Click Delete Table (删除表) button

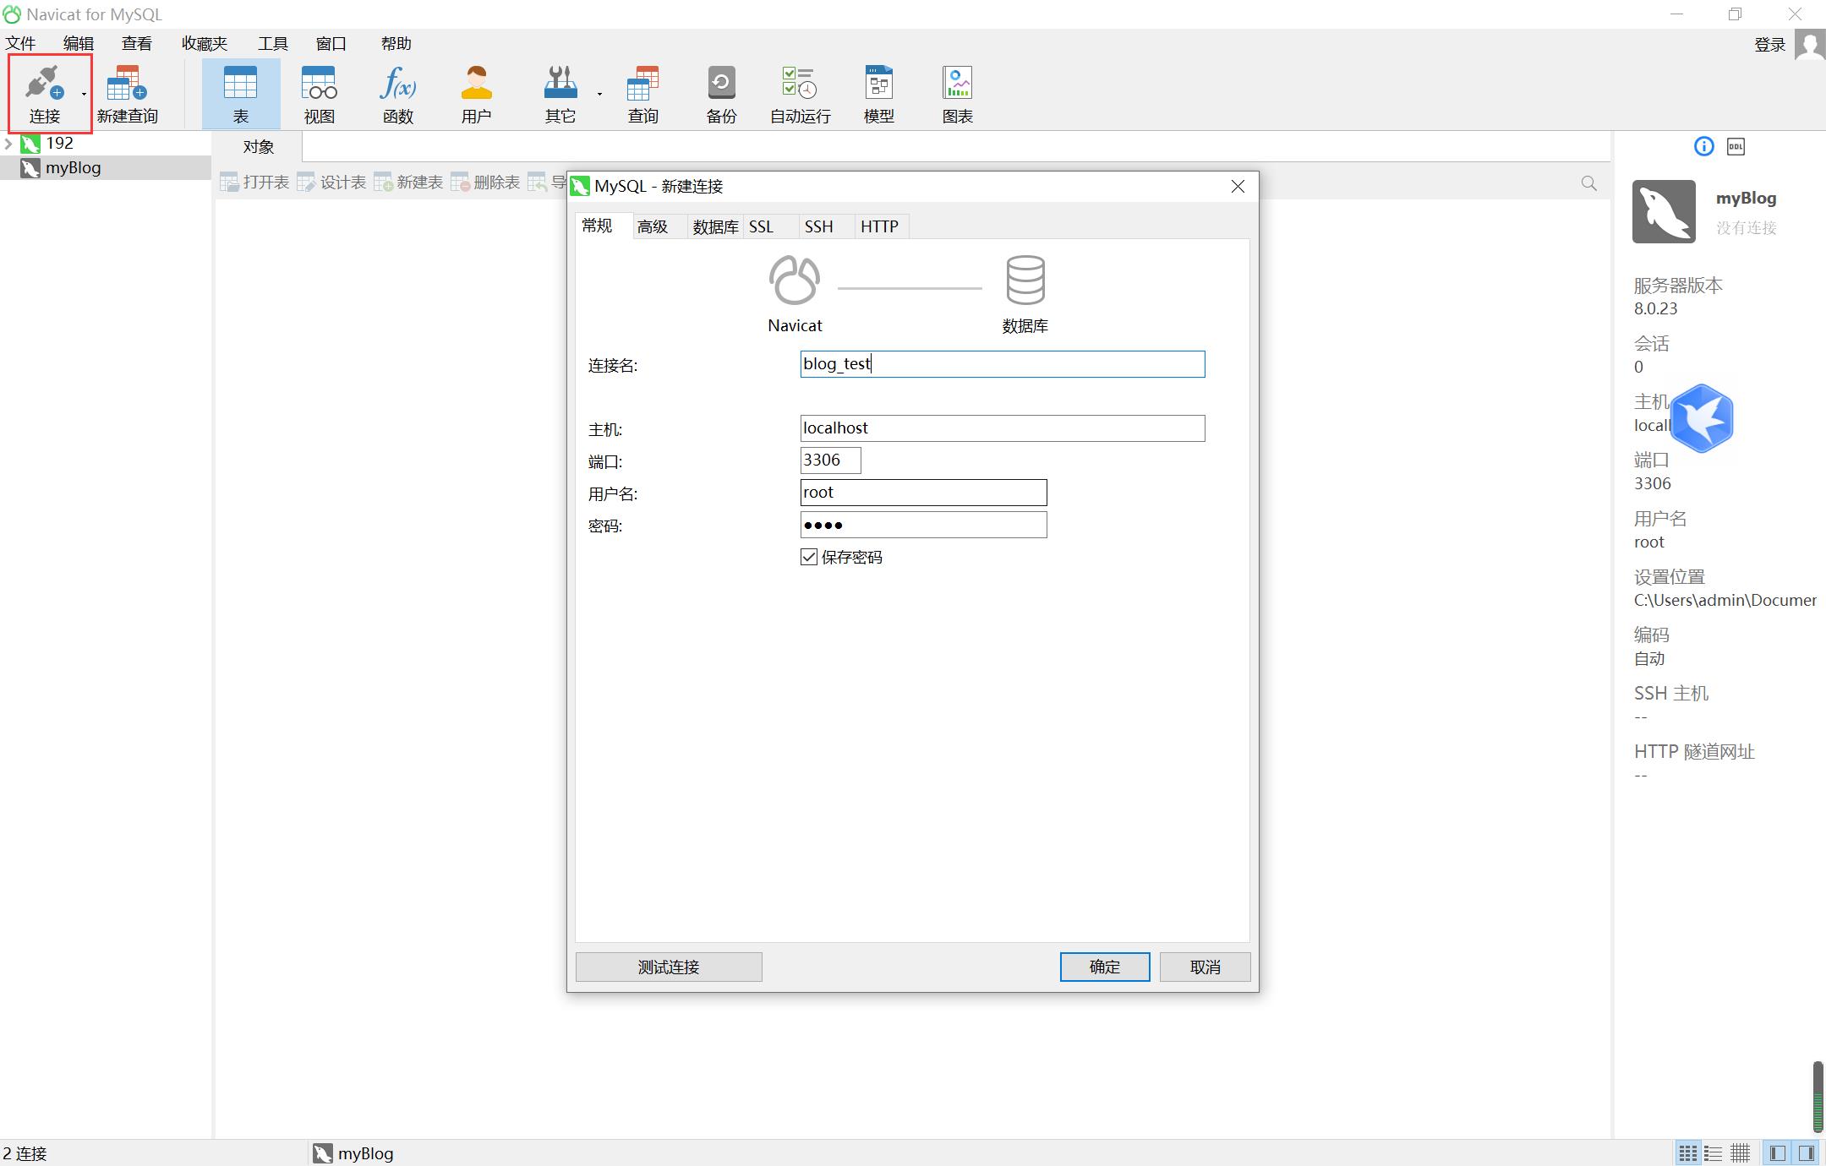485,183
